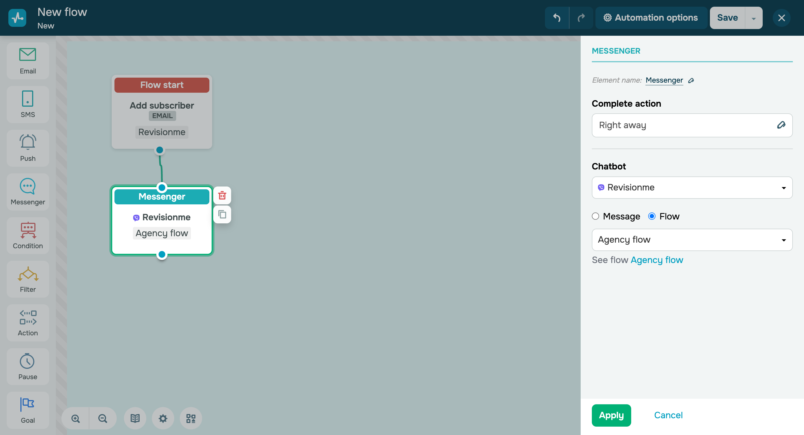
Task: Edit element name with pencil icon
Action: click(x=691, y=80)
